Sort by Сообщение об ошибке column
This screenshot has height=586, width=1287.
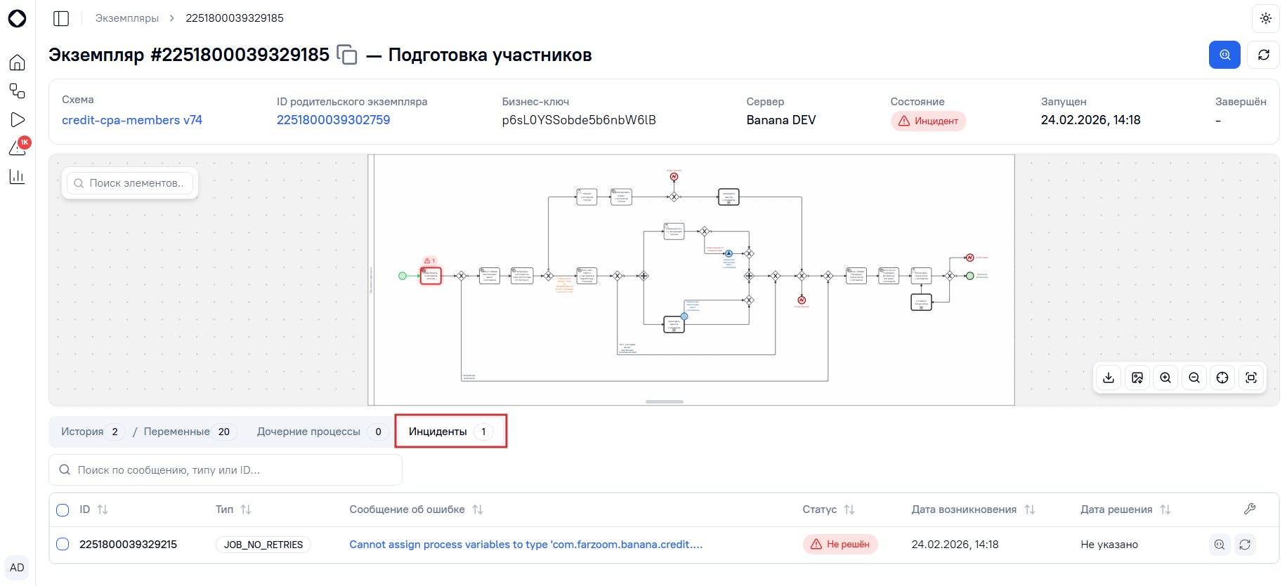(x=478, y=510)
